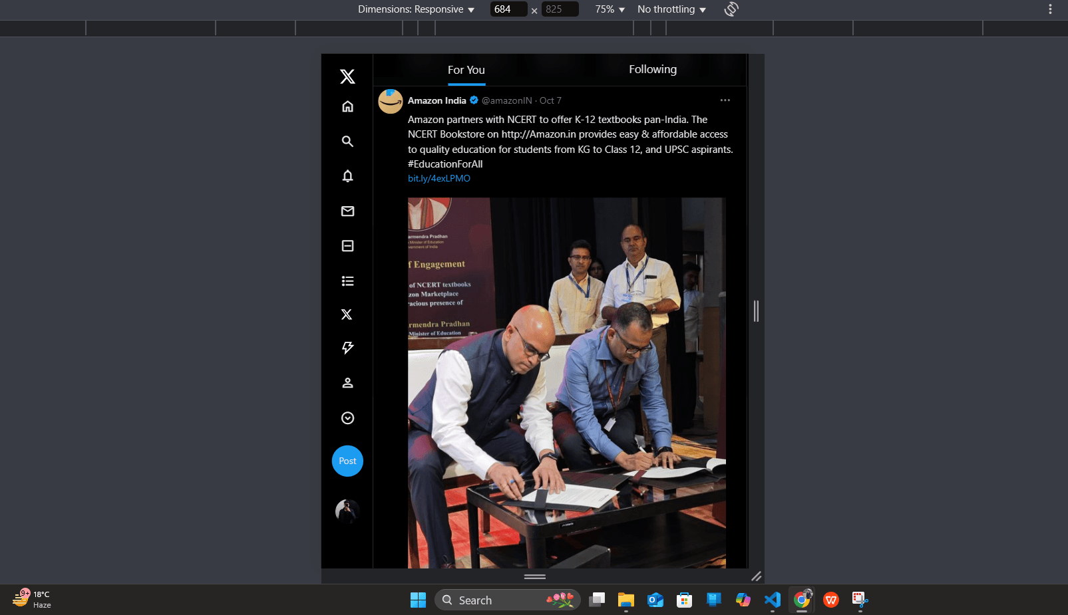1068x615 pixels.
Task: Expand the No throttling dropdown
Action: (671, 9)
